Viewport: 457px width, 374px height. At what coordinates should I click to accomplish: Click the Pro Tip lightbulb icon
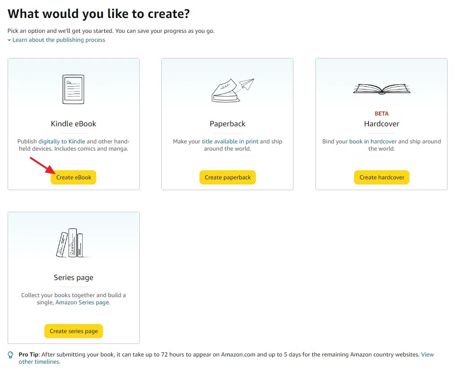pyautogui.click(x=10, y=355)
